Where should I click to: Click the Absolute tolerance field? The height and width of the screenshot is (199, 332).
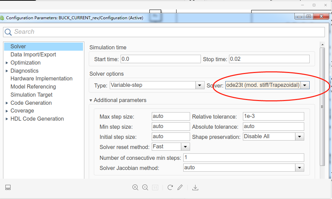273,127
